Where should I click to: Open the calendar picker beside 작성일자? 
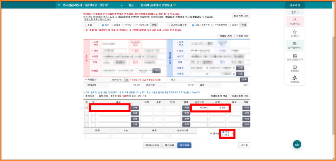pos(126,80)
